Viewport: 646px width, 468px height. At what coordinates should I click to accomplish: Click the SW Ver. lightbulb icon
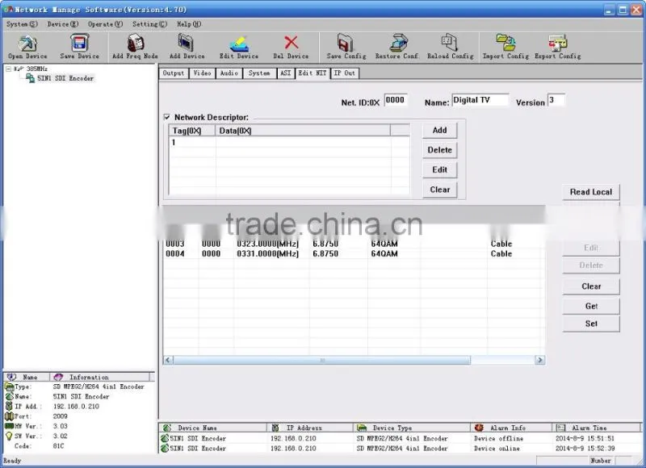9,436
